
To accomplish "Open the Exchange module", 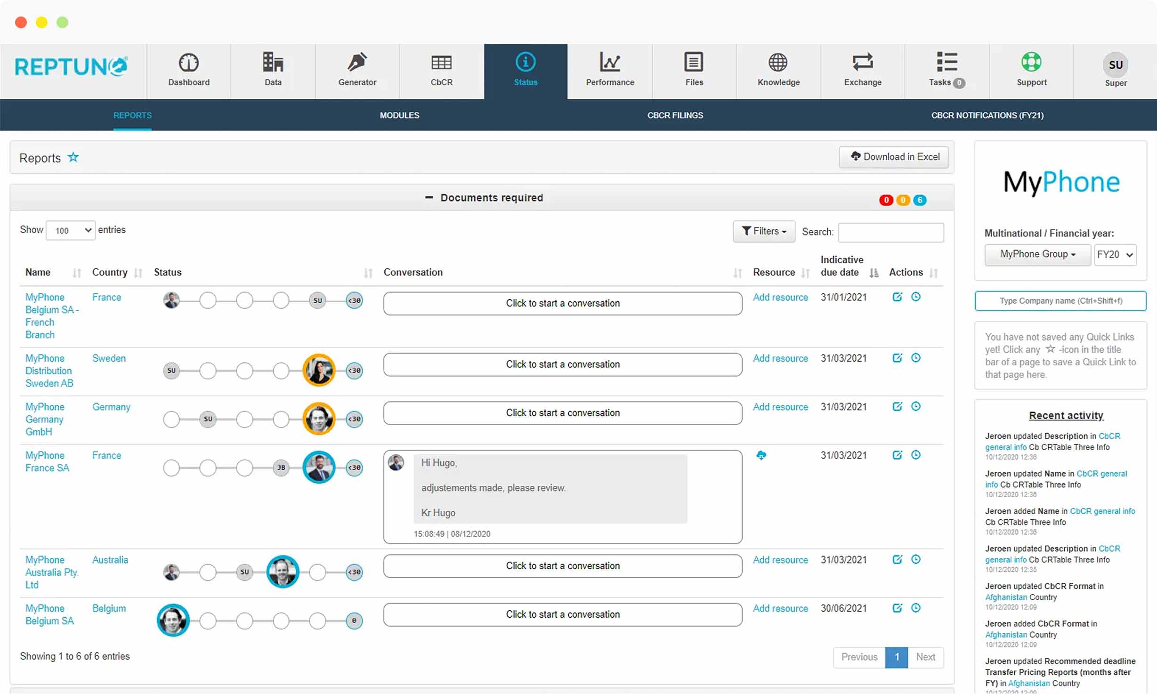I will [863, 70].
